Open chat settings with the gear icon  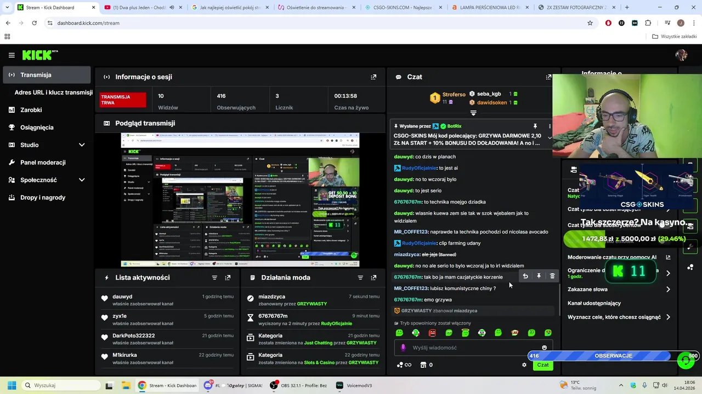coord(524,365)
